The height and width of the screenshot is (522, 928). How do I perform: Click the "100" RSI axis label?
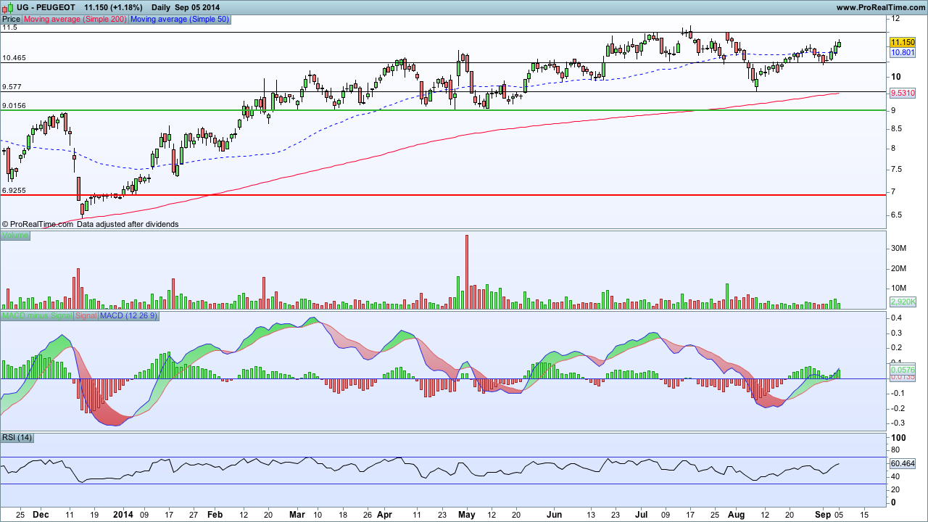pyautogui.click(x=898, y=438)
